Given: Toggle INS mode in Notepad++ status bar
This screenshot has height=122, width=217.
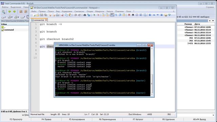Looking at the screenshot, I should coord(169,115).
